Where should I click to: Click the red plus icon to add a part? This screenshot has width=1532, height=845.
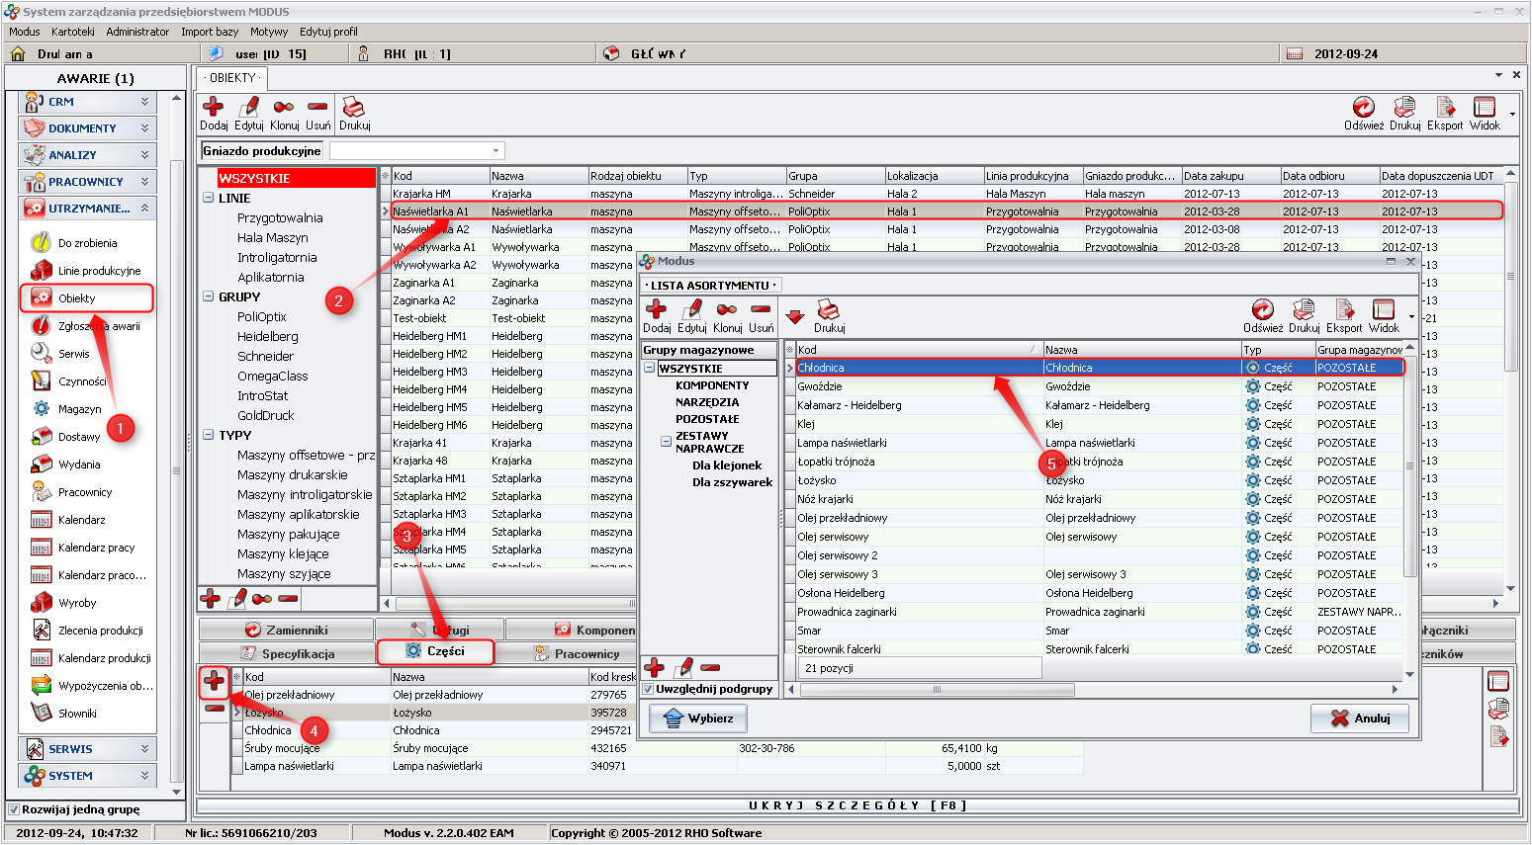214,681
